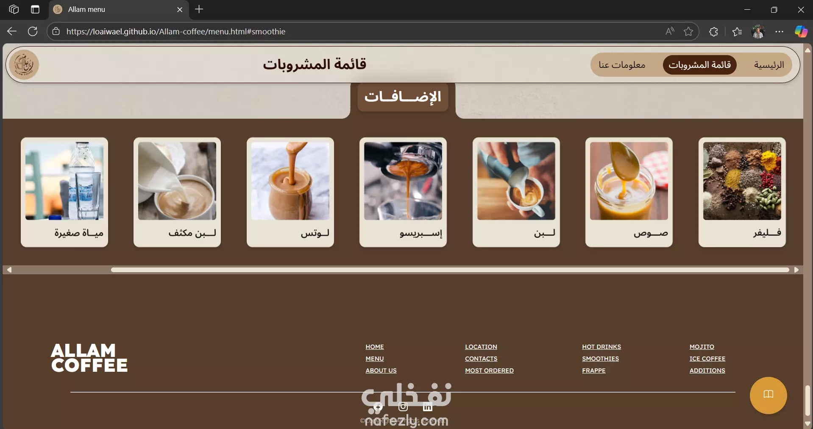Jump to MOST ORDERED footer link
The image size is (813, 429).
[x=489, y=370]
